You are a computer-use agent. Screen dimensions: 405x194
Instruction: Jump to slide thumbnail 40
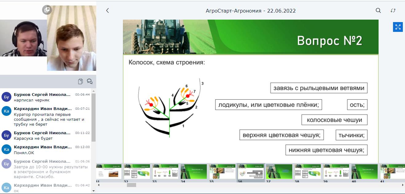point(364,172)
